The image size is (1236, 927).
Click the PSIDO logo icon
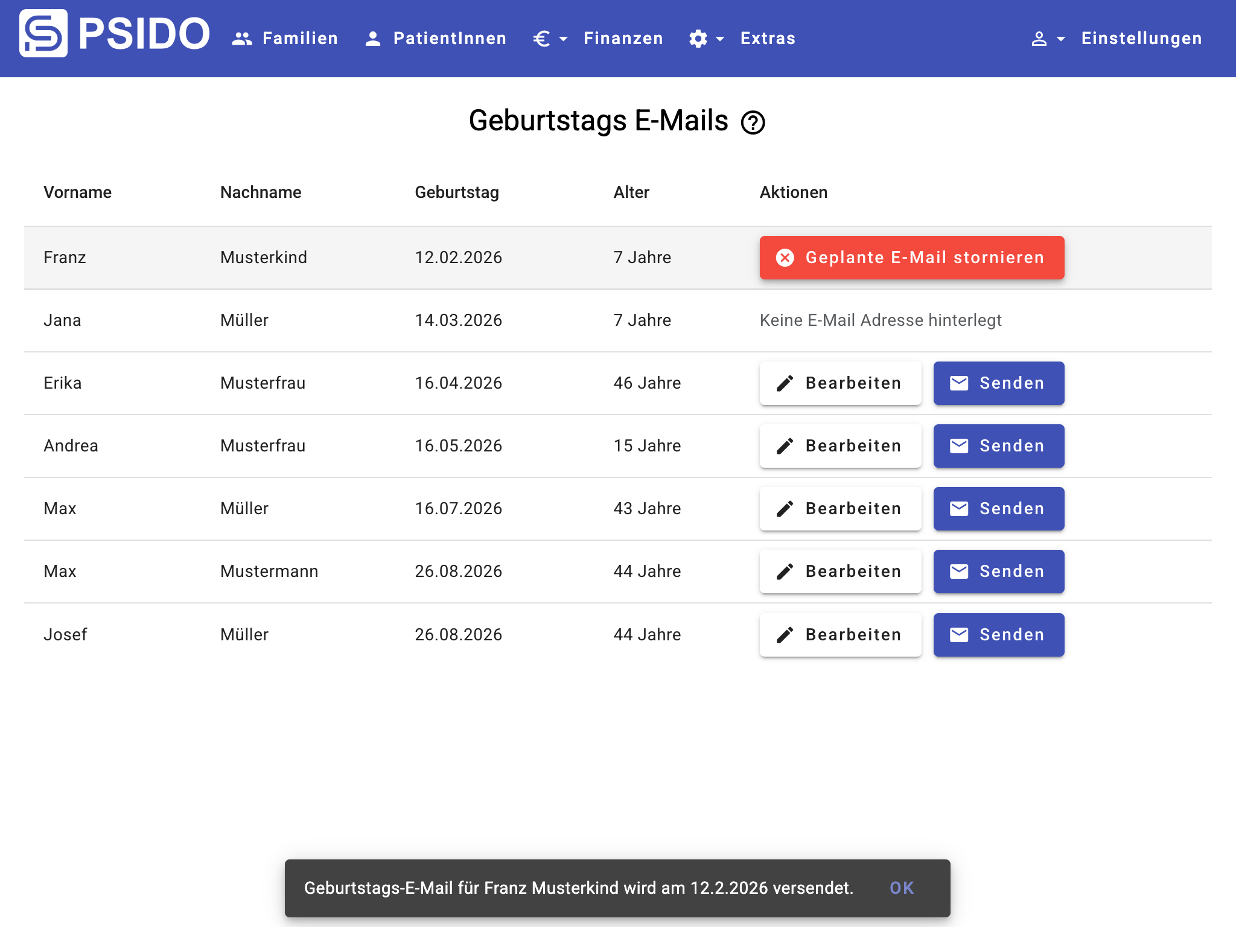coord(43,34)
